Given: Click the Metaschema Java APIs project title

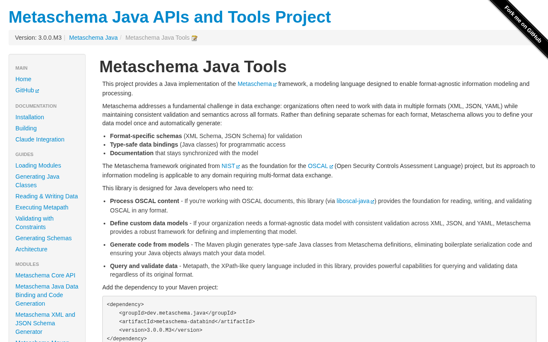Looking at the screenshot, I should (x=170, y=17).
